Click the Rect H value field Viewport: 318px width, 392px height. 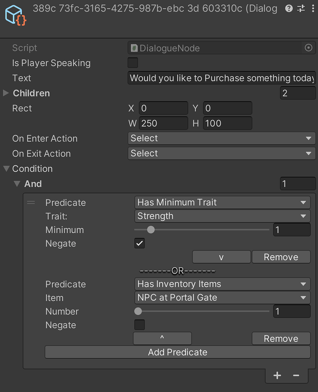point(228,123)
